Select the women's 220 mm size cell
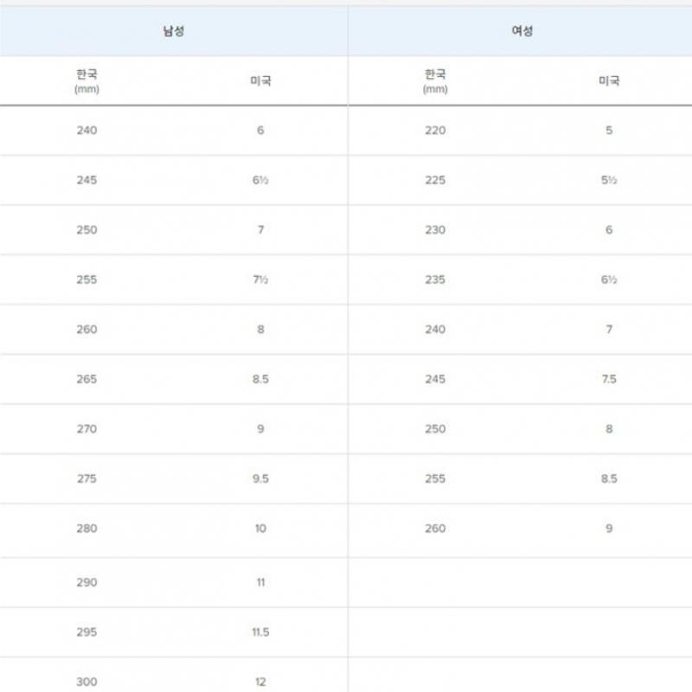Viewport: 692px width, 692px height. point(435,131)
